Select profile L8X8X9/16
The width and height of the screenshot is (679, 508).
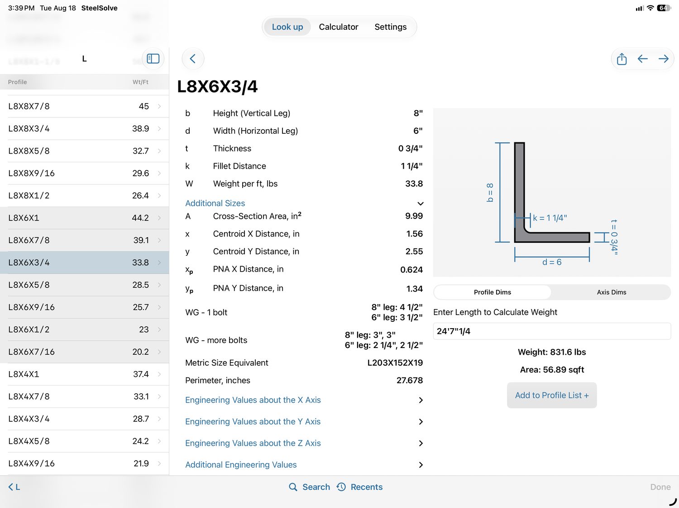[85, 173]
